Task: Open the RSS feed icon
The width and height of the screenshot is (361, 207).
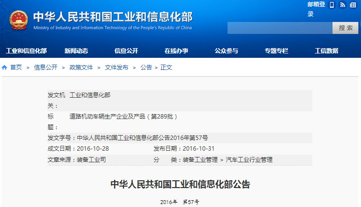Action: 342,5
